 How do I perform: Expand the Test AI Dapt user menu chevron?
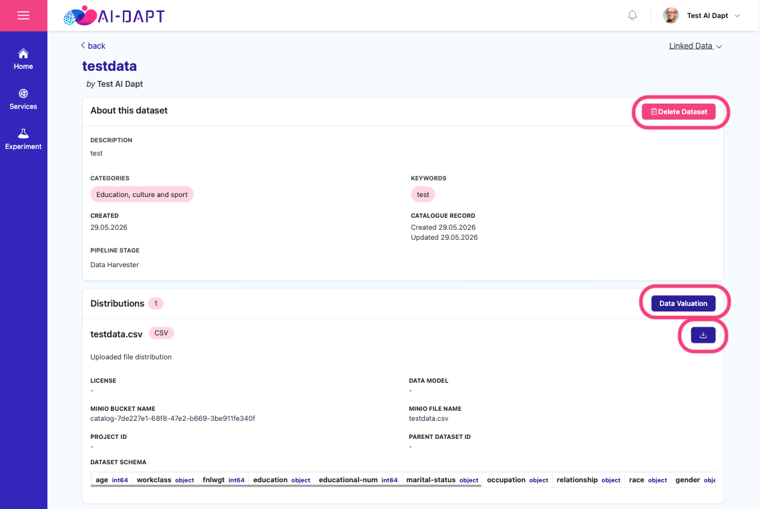737,15
